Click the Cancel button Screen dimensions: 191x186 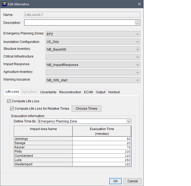(x=133, y=181)
